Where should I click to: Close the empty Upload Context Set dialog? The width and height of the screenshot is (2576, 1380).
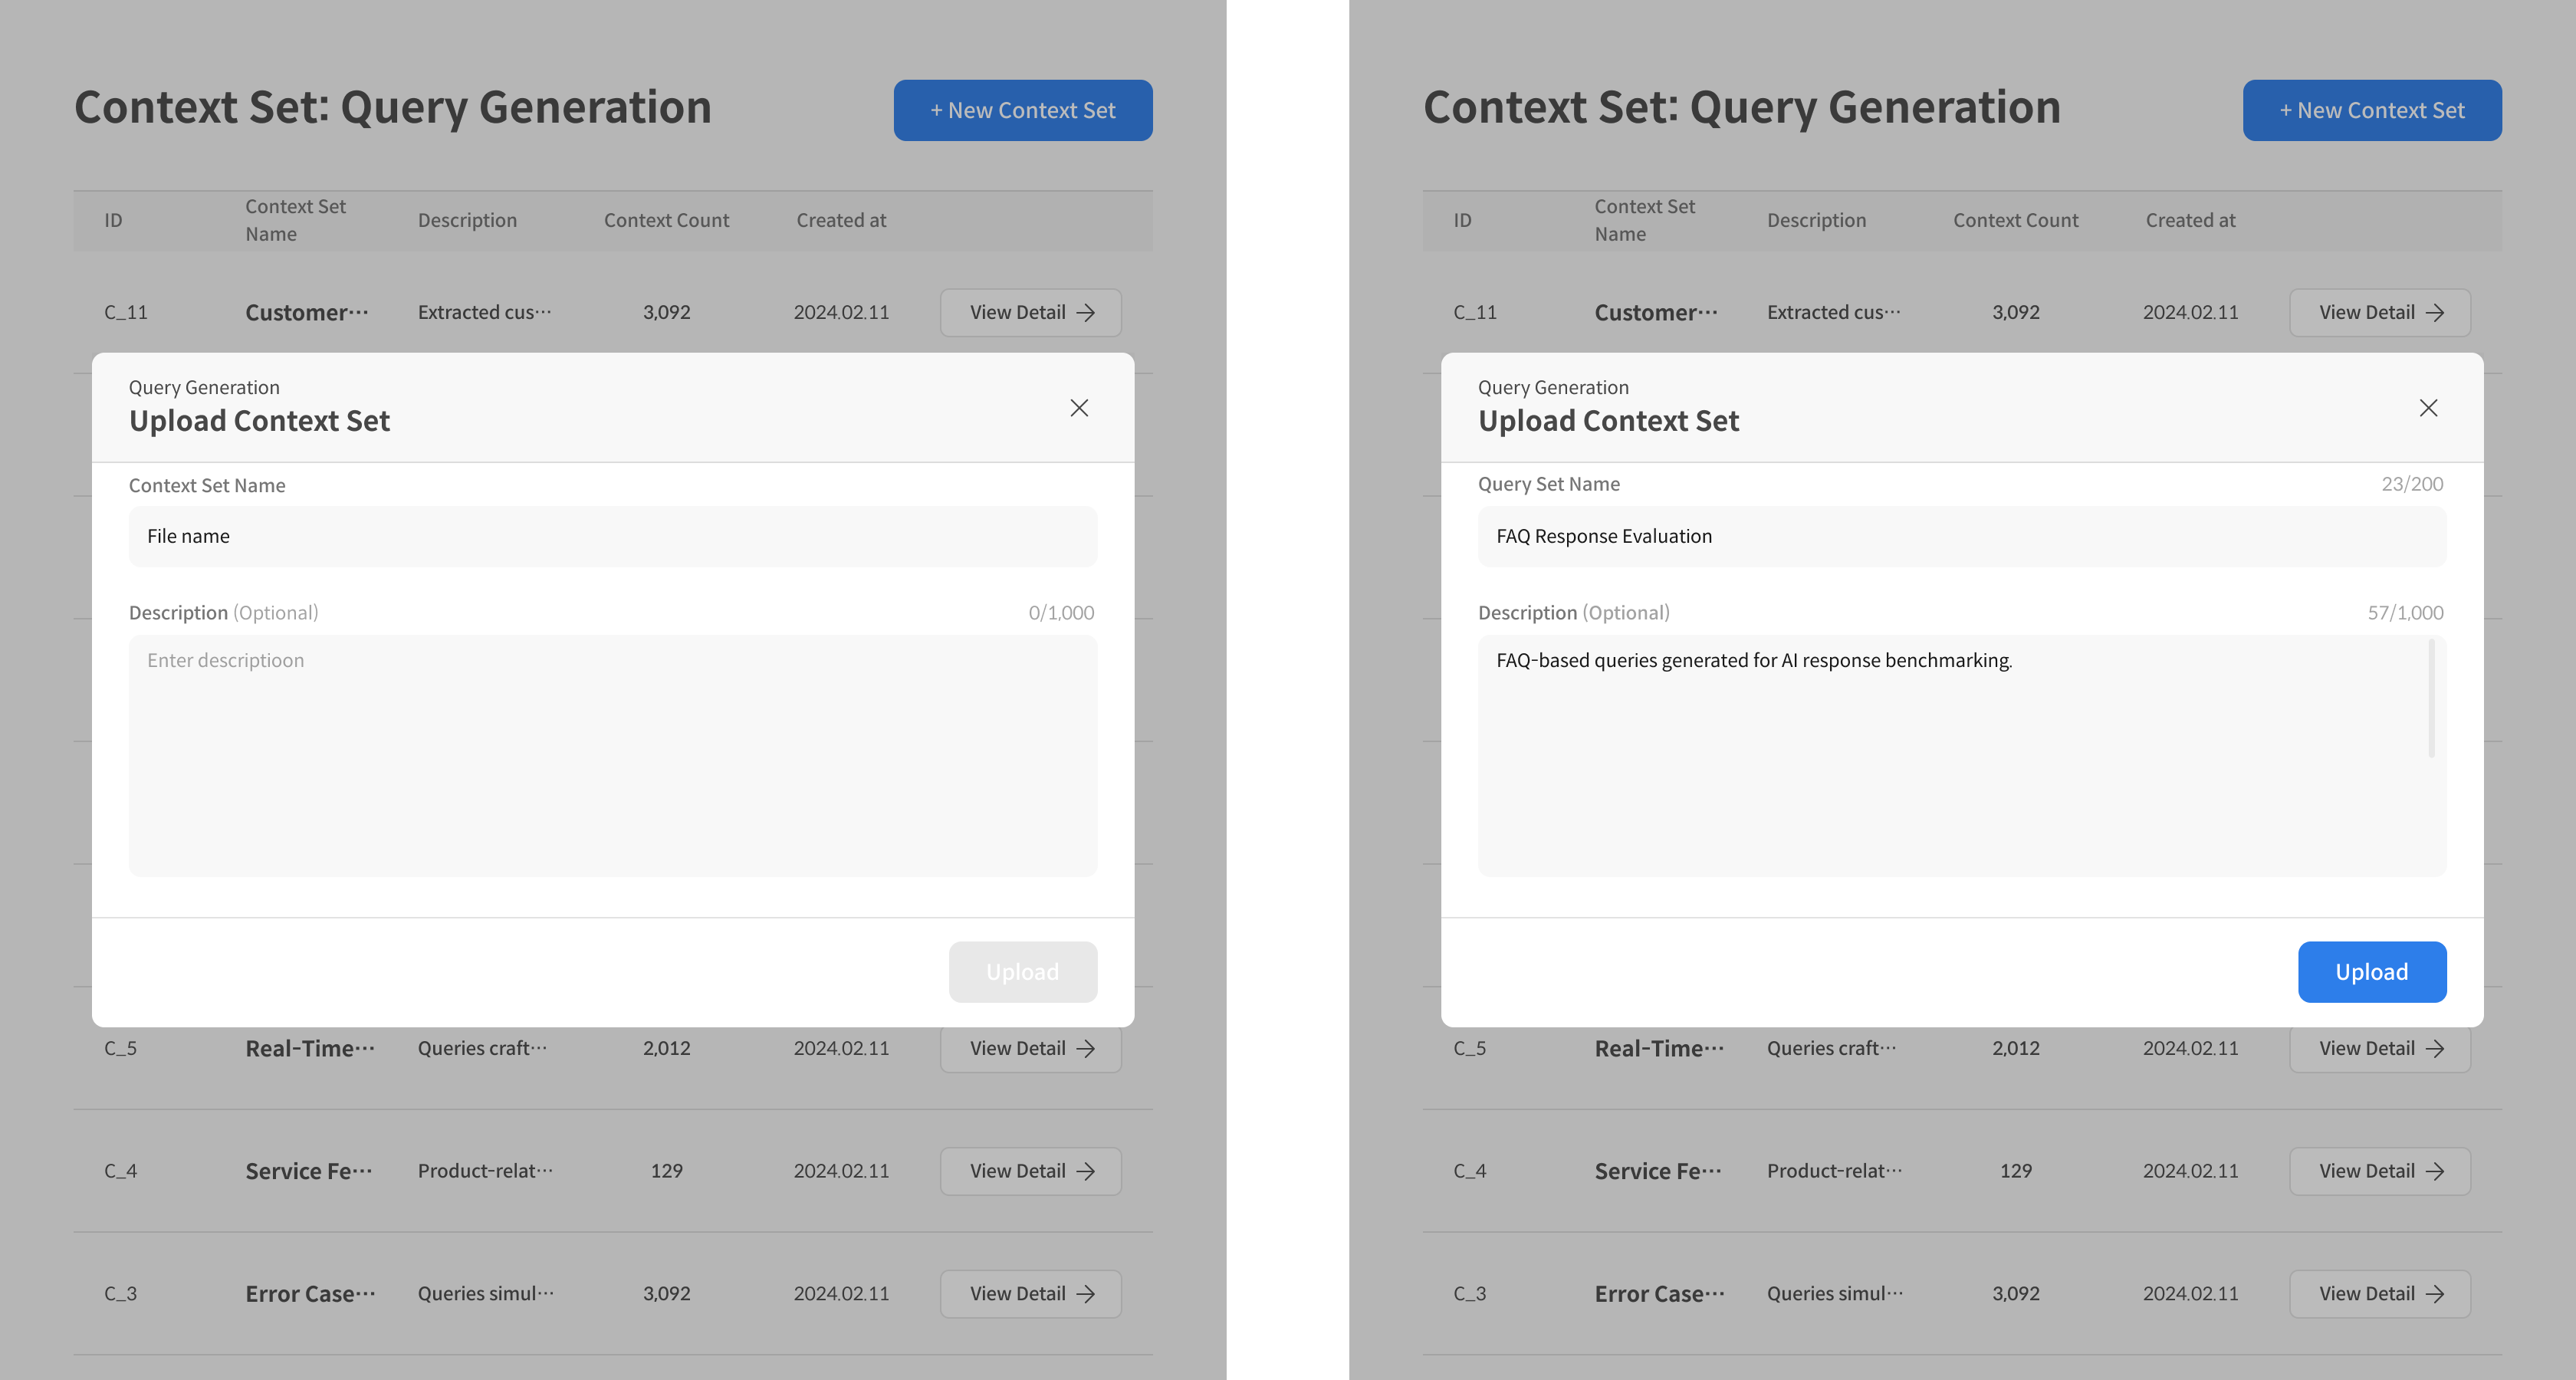click(1079, 408)
